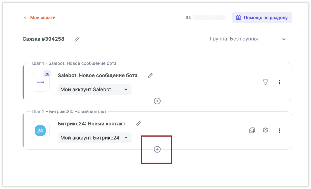Edit the name of Связка #394258
Viewport: 311px width, 189px height.
77,39
